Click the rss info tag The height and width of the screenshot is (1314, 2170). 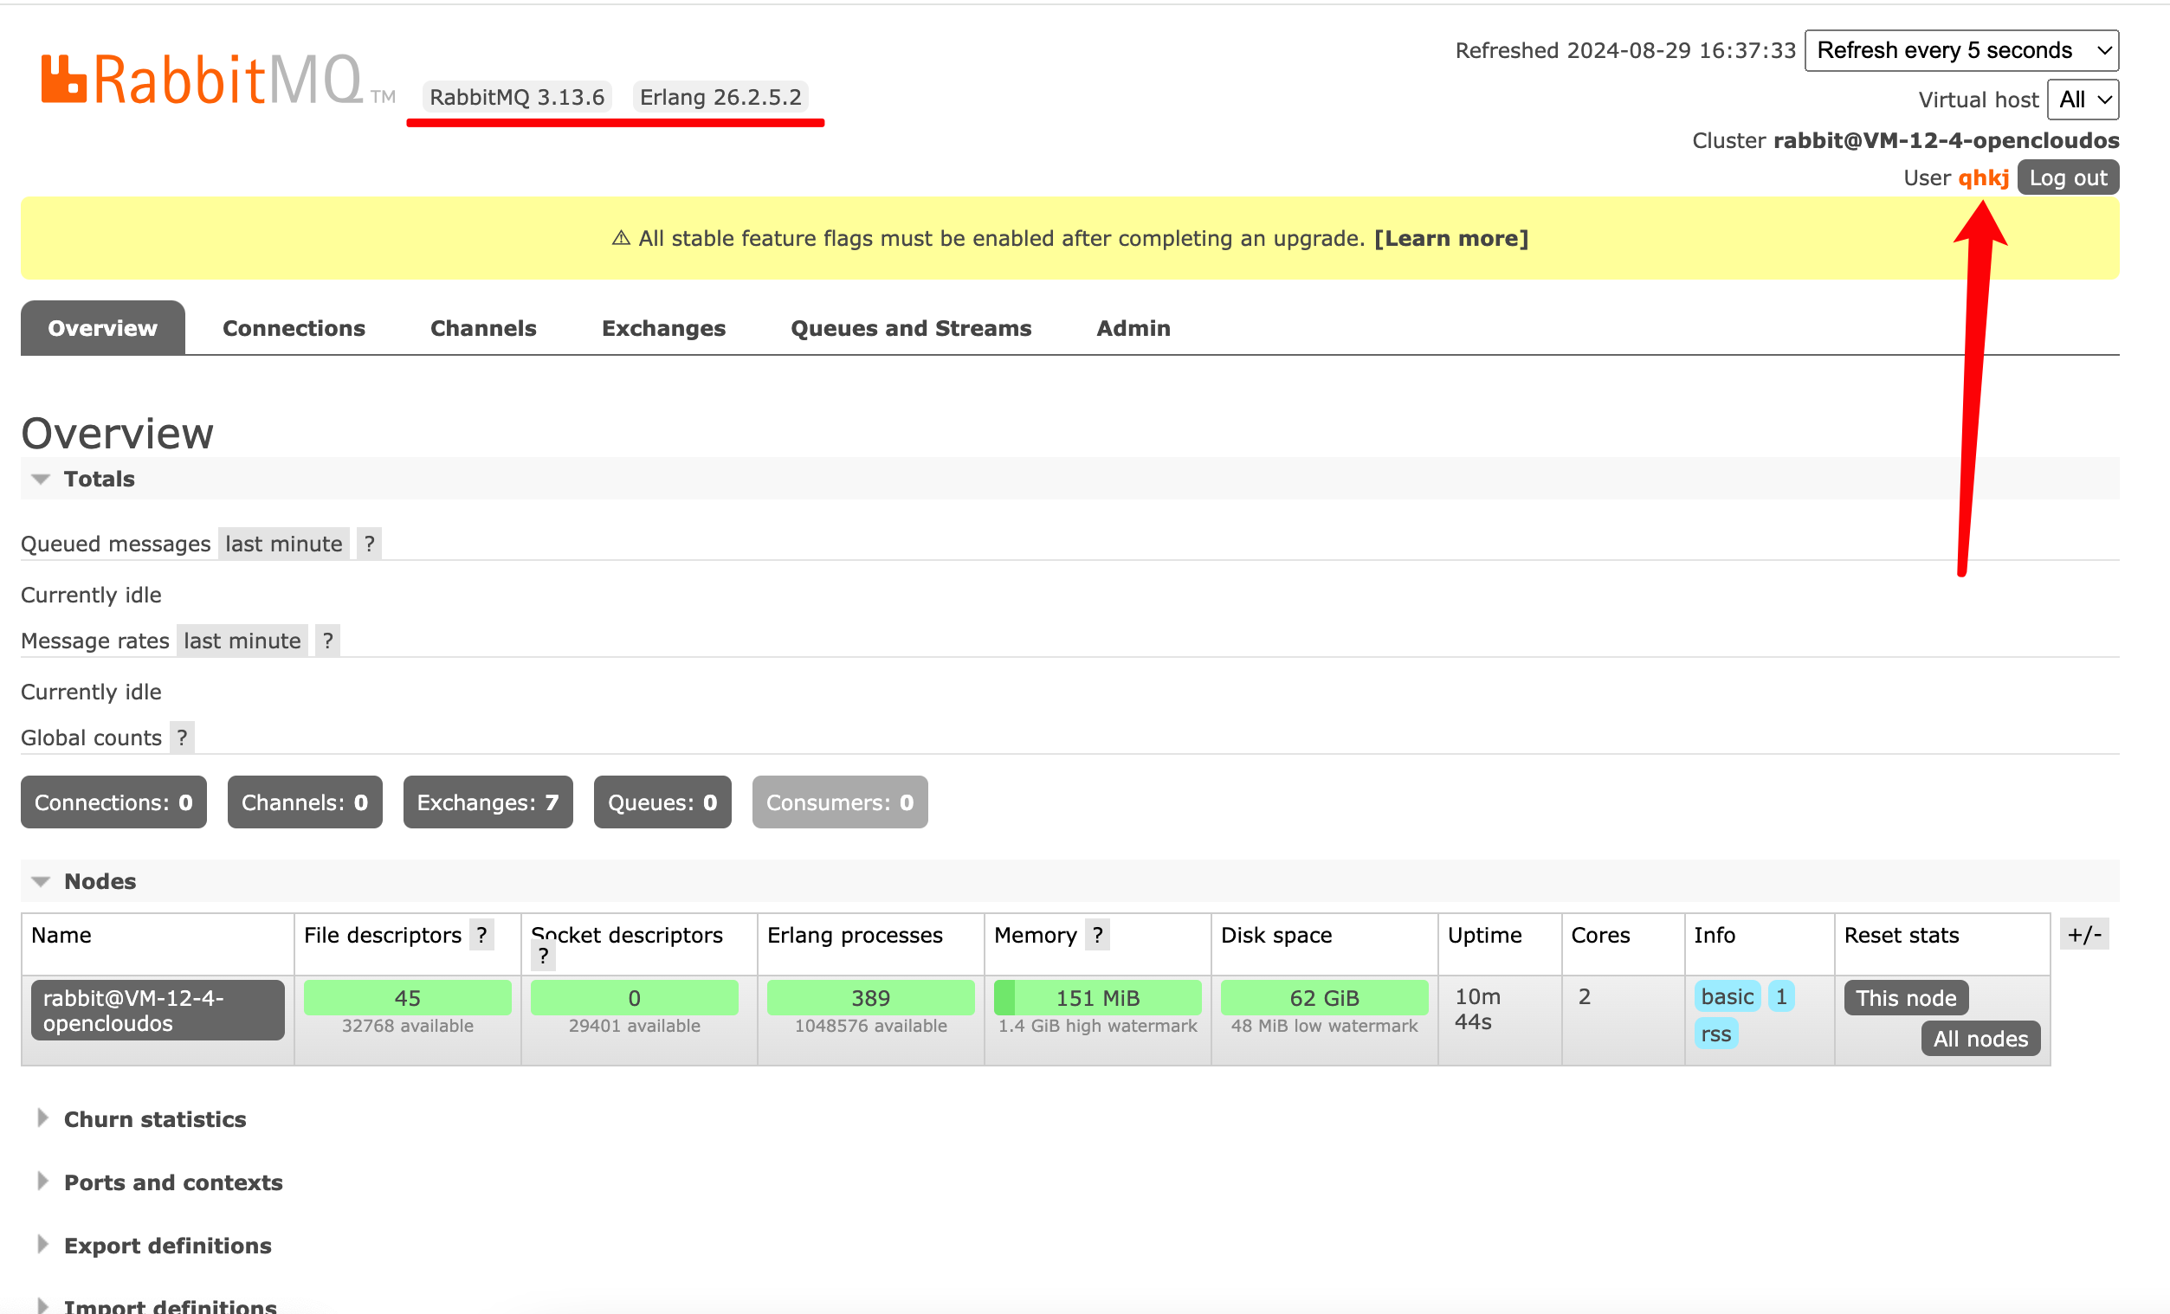click(1715, 1034)
